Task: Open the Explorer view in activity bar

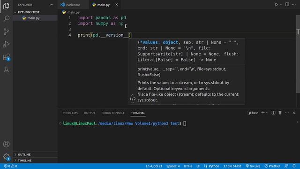Action: click(6, 6)
